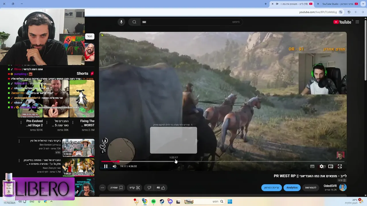Screen dimensions: 367x206
Task: Dislike the video with thumbs down
Action: (x=149, y=188)
